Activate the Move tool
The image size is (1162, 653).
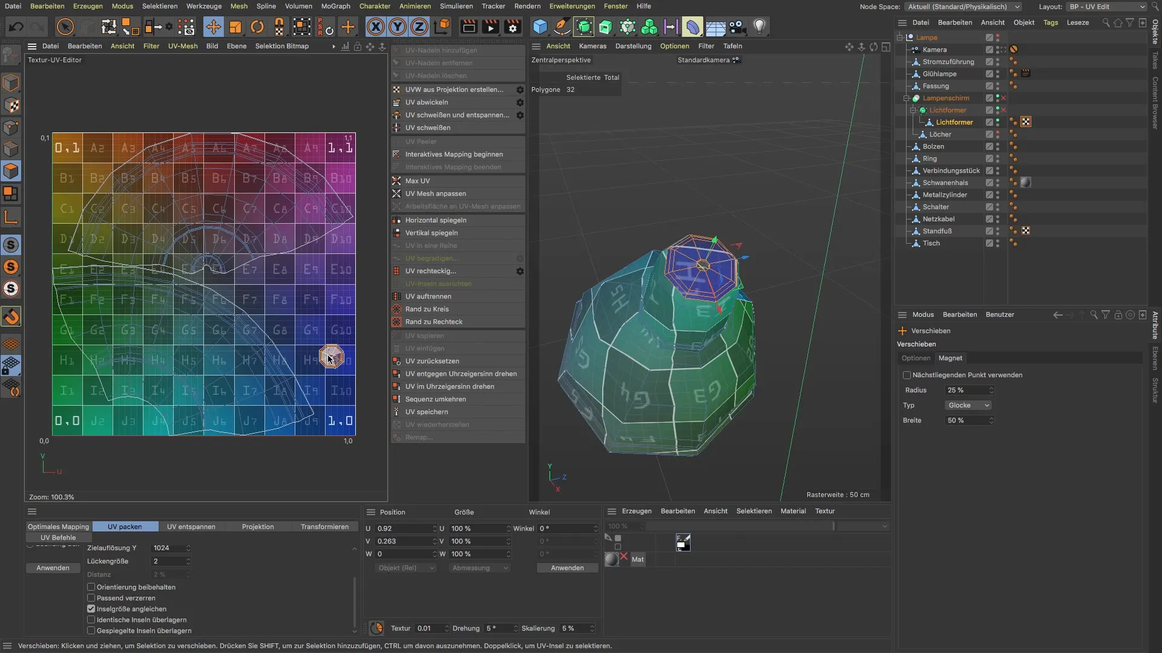point(213,27)
